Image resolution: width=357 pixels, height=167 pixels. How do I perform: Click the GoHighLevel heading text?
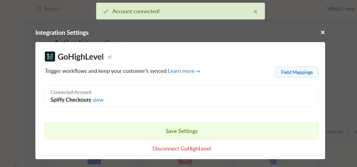point(81,57)
